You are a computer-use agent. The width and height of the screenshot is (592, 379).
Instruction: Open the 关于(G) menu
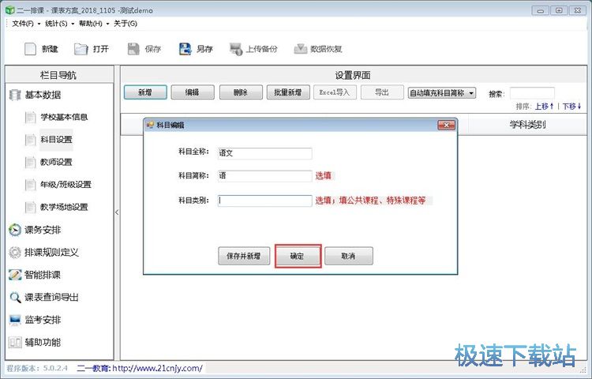(126, 24)
